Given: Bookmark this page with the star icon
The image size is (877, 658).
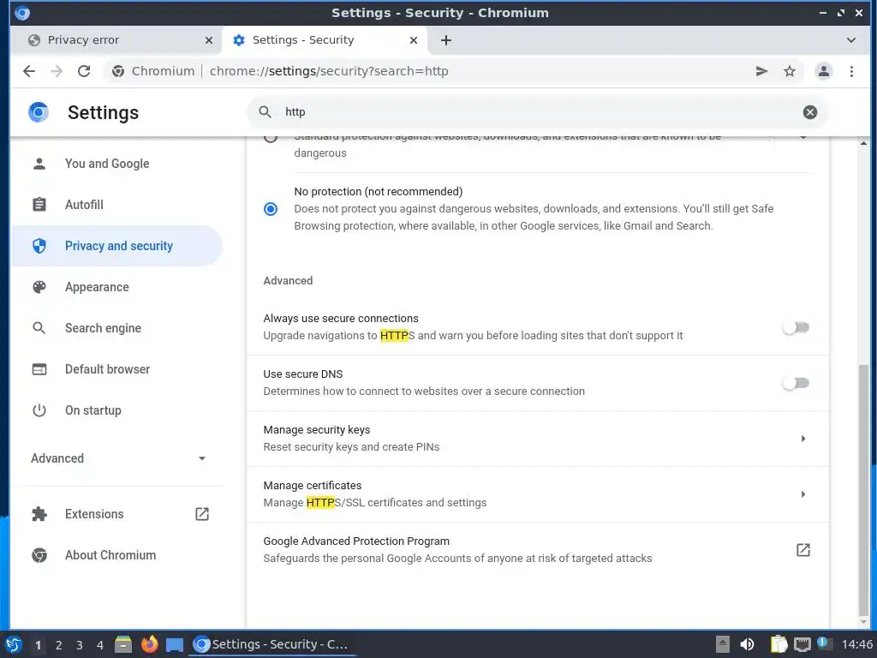Looking at the screenshot, I should (789, 71).
